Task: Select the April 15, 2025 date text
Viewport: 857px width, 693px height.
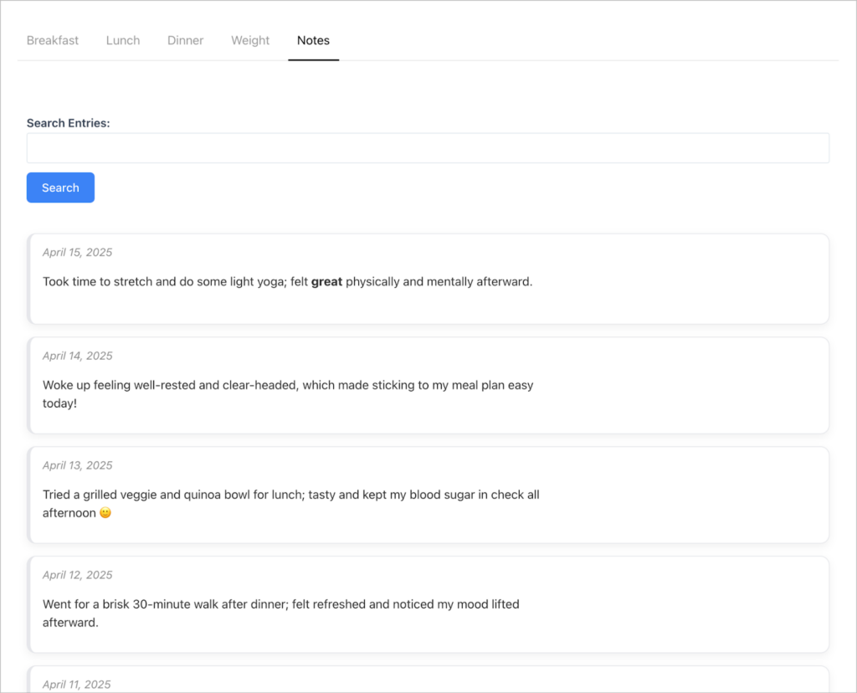Action: pos(78,253)
